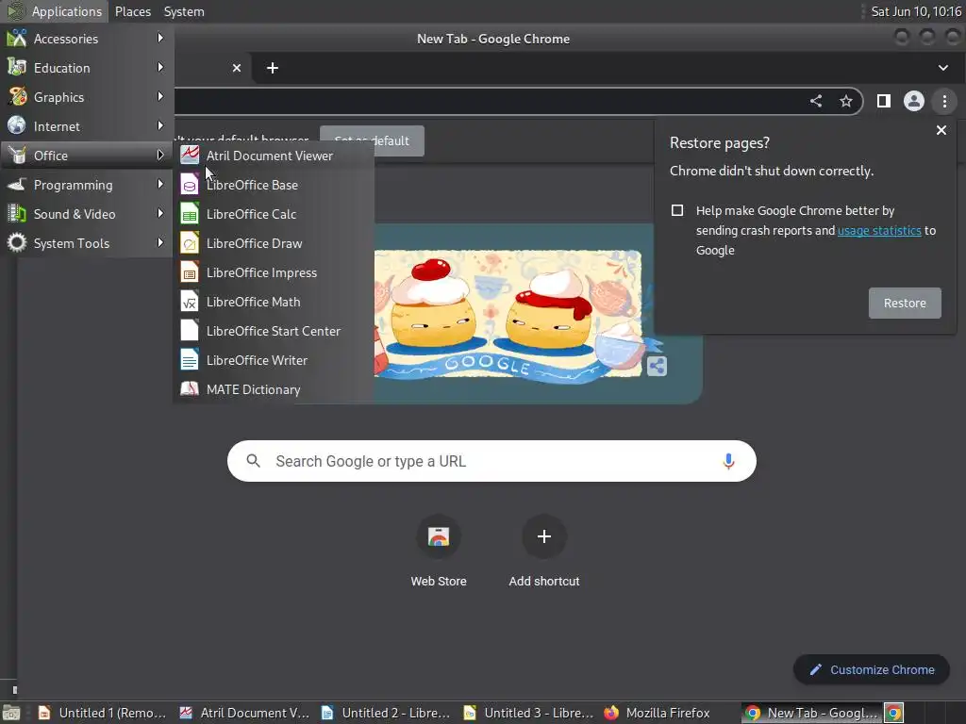Click the Graphics palette icon
This screenshot has width=966, height=724.
pos(17,97)
